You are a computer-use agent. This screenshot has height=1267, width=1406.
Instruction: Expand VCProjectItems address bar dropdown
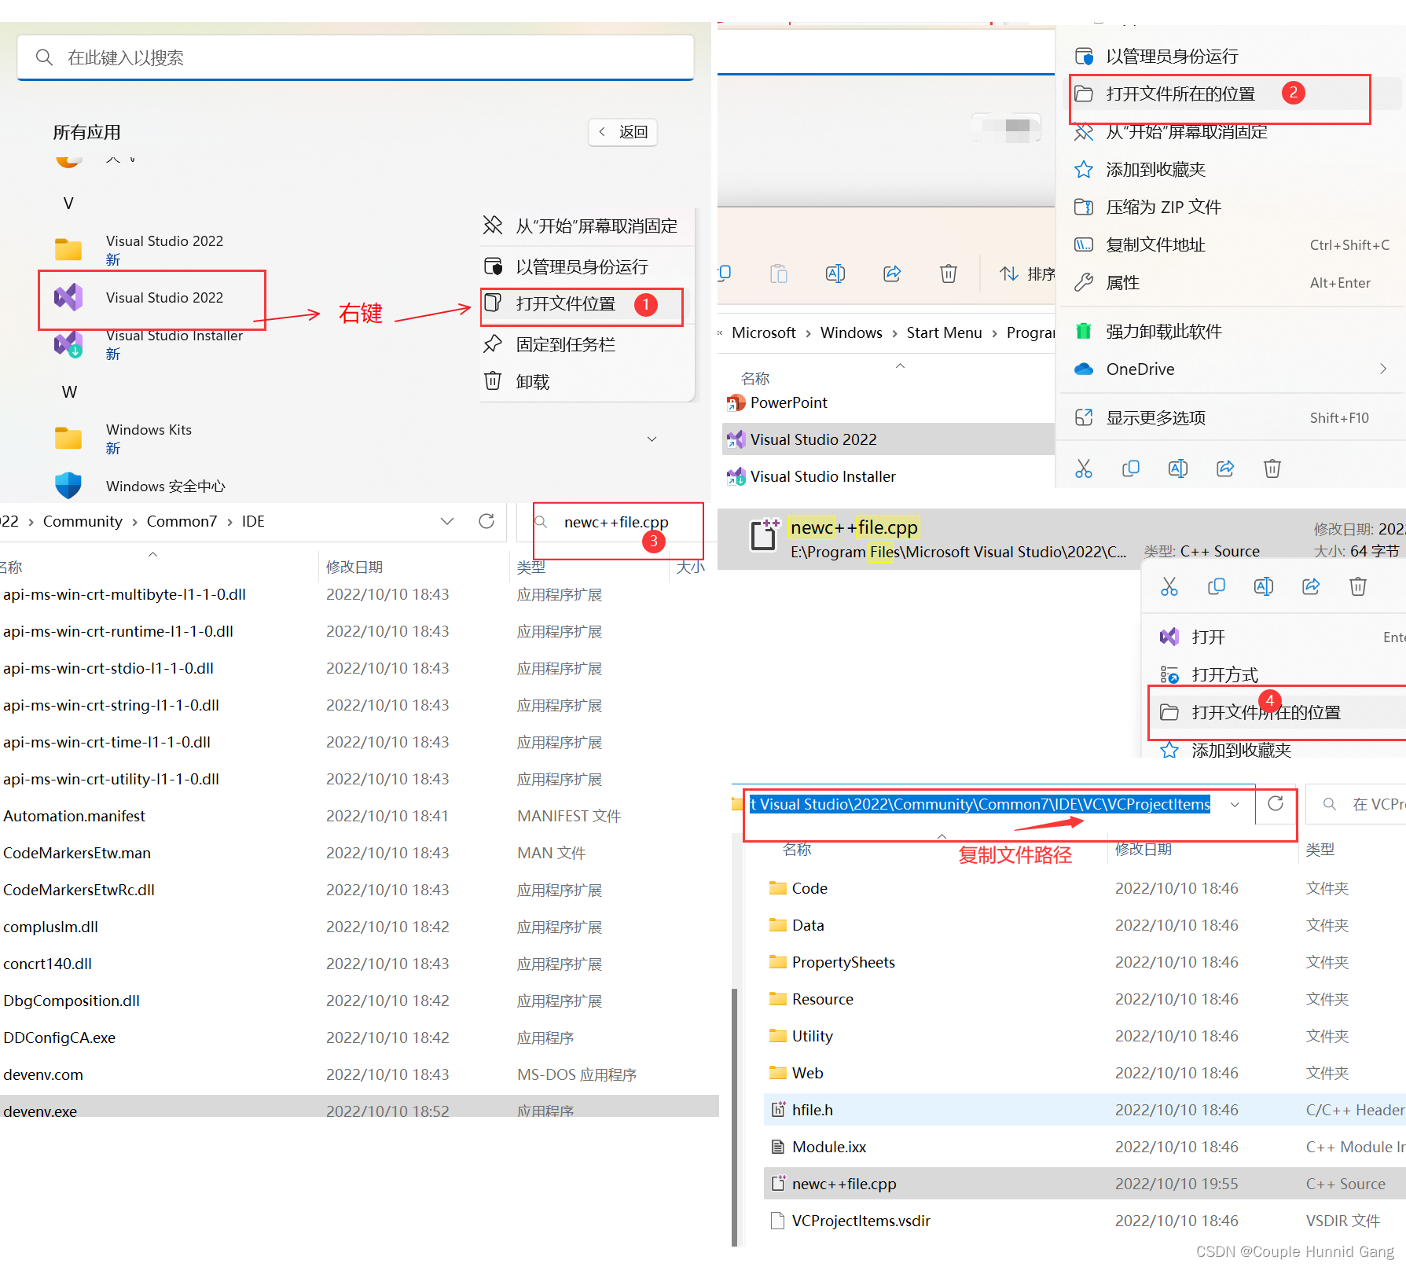(x=1235, y=804)
